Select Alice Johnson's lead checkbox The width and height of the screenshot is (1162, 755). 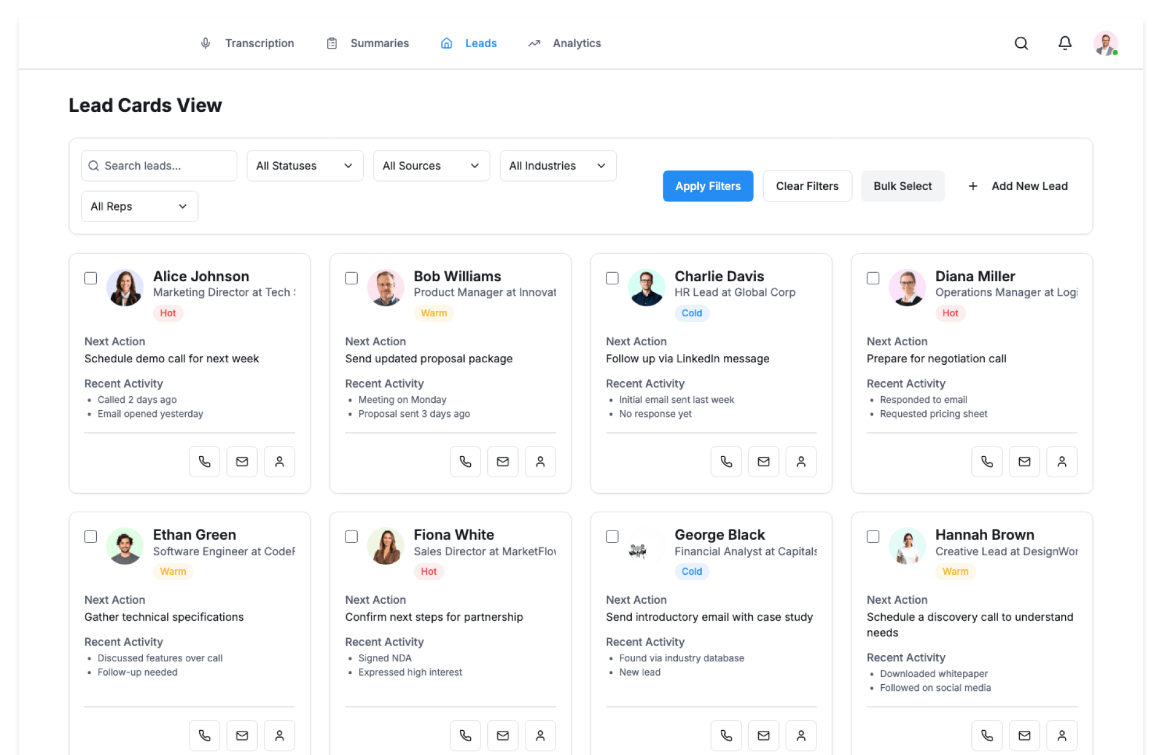(x=91, y=278)
